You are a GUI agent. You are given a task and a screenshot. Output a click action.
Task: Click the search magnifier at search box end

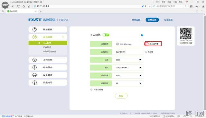click(x=185, y=6)
